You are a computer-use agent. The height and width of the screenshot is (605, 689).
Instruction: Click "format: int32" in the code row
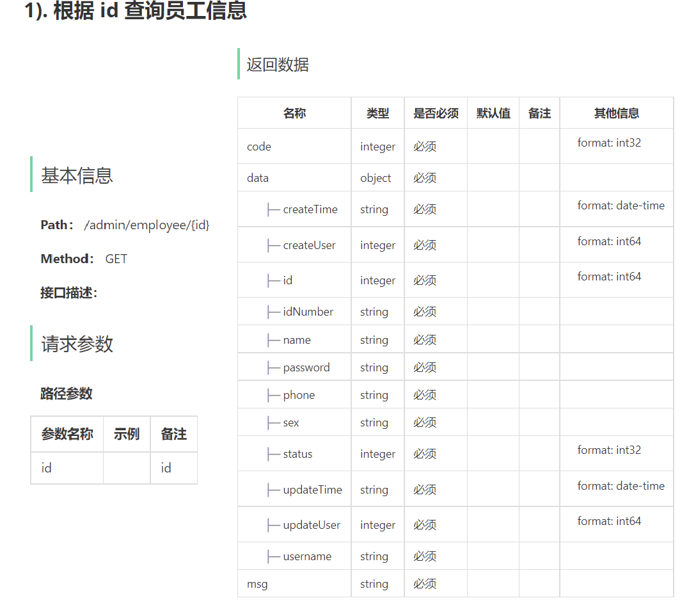pyautogui.click(x=609, y=143)
